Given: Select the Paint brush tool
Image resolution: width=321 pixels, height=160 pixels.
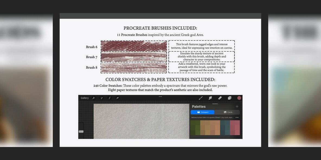Looking at the screenshot, I should 201,98.
